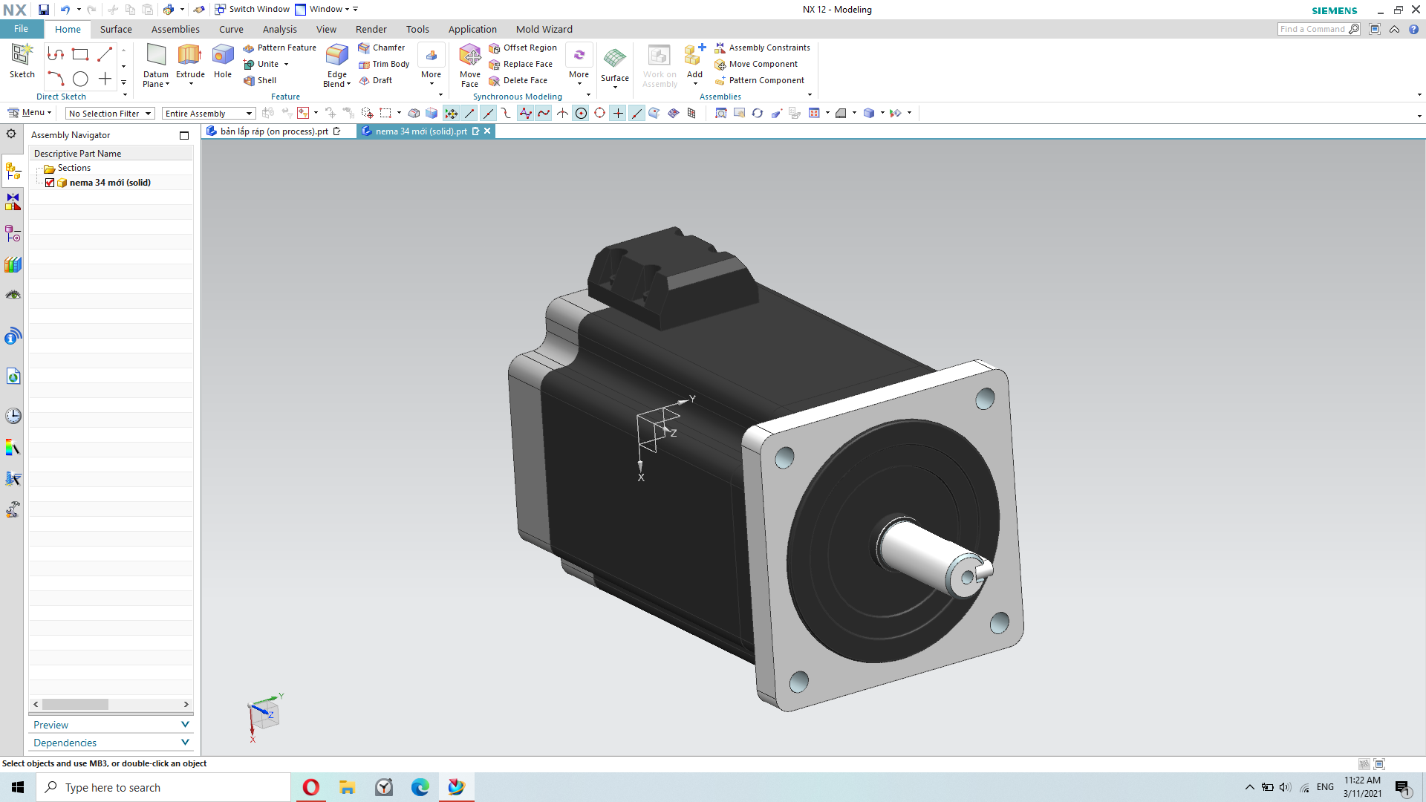The height and width of the screenshot is (802, 1426).
Task: Toggle Snap to End Point option
Action: [469, 113]
